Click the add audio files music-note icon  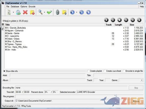coord(9,12)
